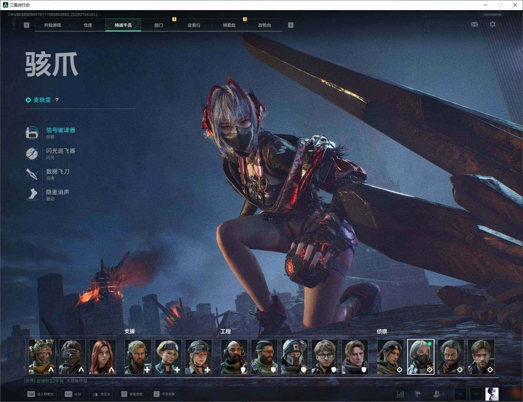This screenshot has width=523, height=402.
Task: Select the 隐匿消声 passive skill icon
Action: pyautogui.click(x=32, y=194)
